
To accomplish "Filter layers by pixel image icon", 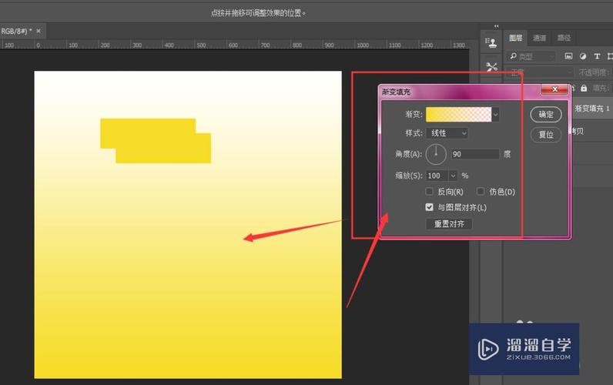I will point(568,56).
